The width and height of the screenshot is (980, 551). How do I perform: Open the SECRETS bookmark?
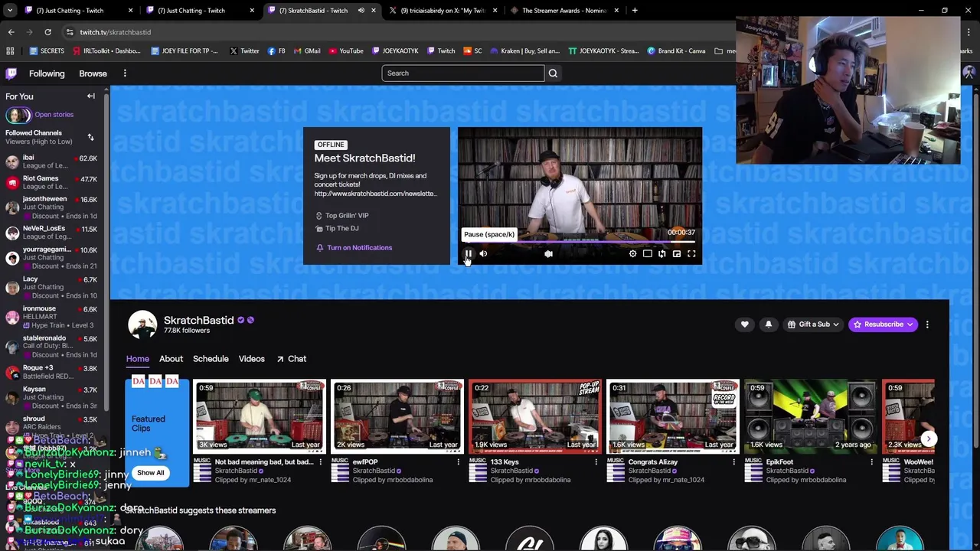coord(47,51)
